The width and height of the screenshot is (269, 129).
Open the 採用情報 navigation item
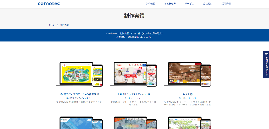pos(226,4)
